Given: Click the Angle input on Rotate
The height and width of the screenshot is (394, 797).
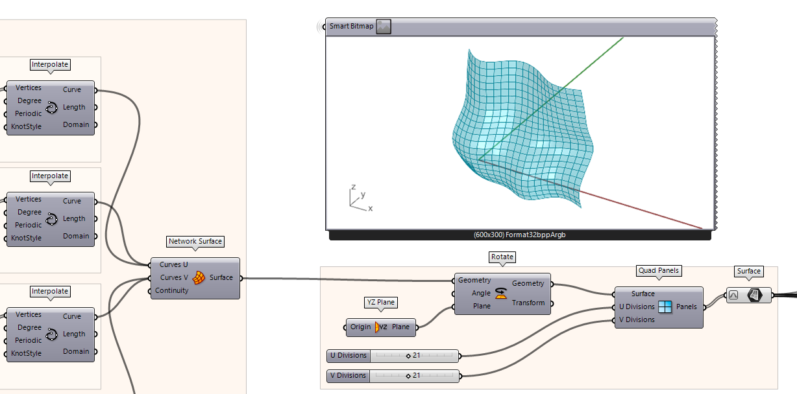Looking at the screenshot, I should tap(481, 293).
